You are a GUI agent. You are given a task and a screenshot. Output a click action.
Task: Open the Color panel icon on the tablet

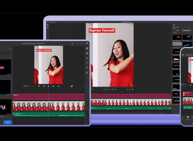click(x=87, y=58)
